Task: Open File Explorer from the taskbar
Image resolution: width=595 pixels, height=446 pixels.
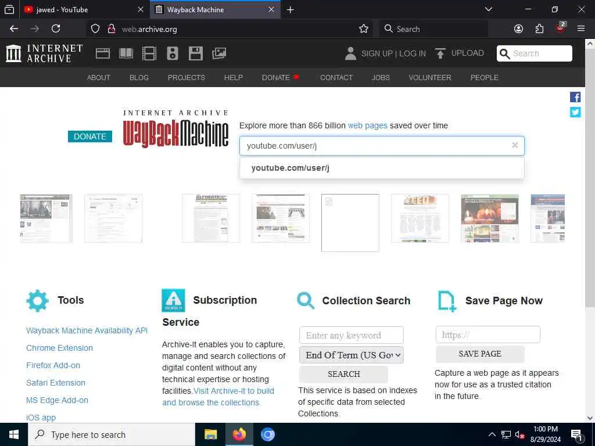Action: pos(210,434)
